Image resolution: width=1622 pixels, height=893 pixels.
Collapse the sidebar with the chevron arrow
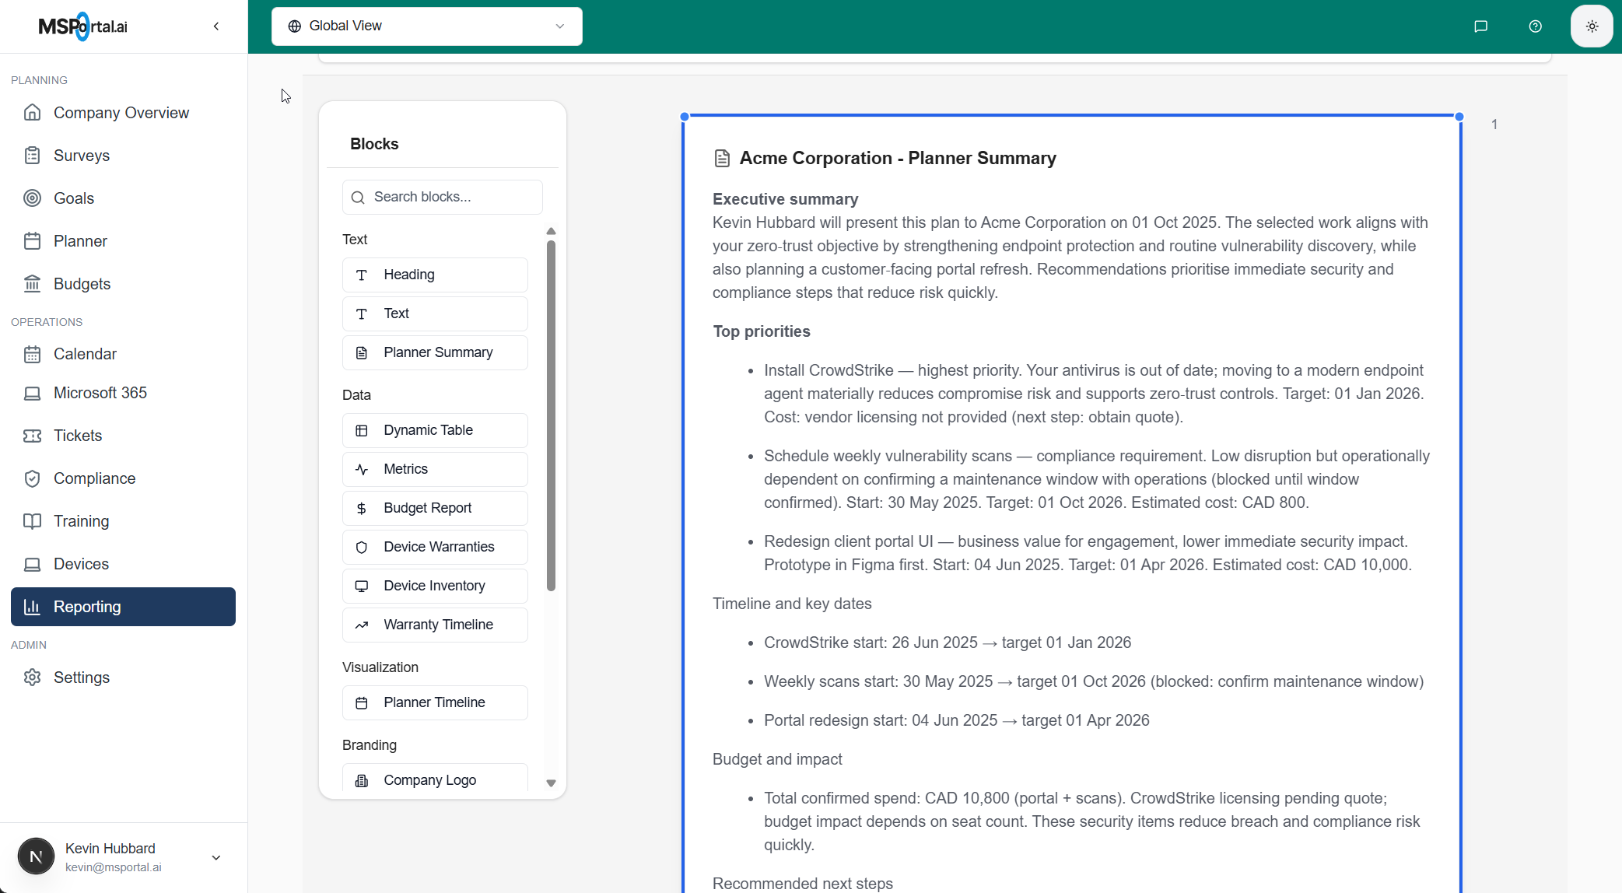point(216,26)
